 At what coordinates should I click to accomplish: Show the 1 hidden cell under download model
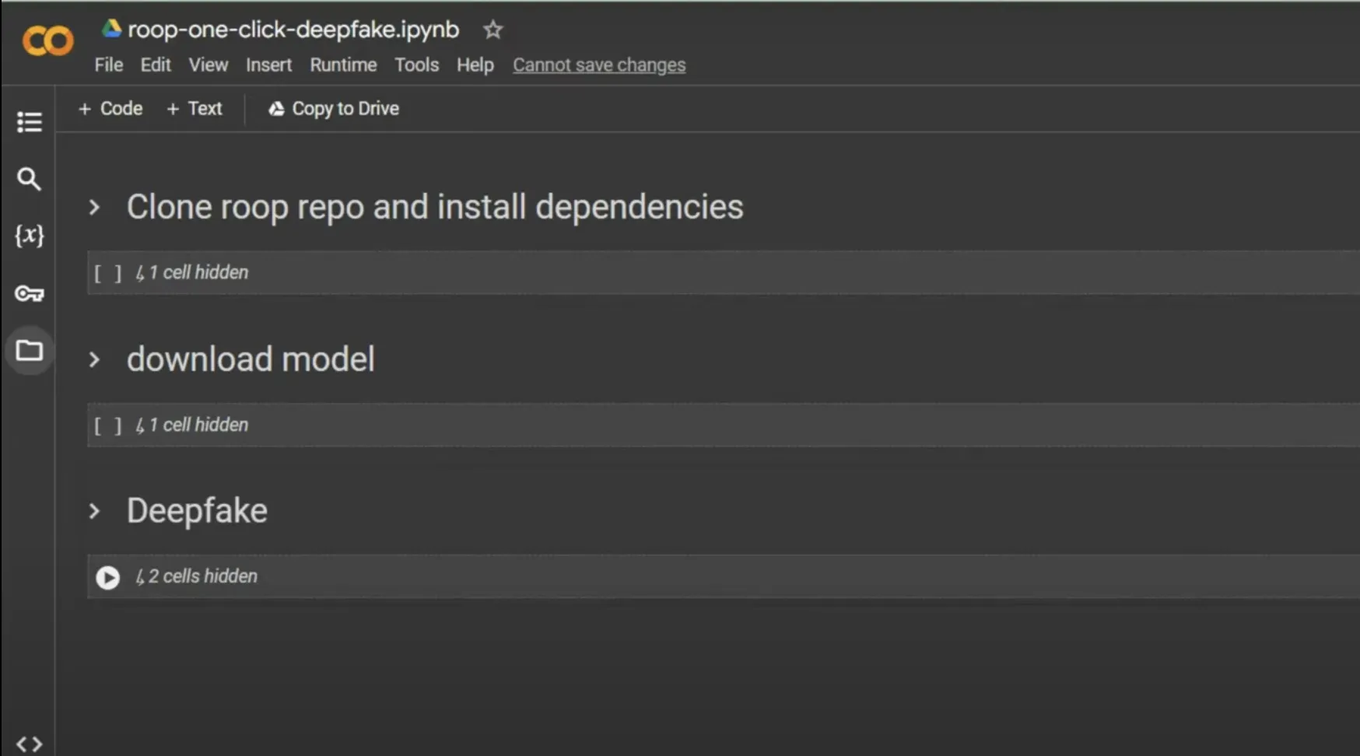(192, 425)
